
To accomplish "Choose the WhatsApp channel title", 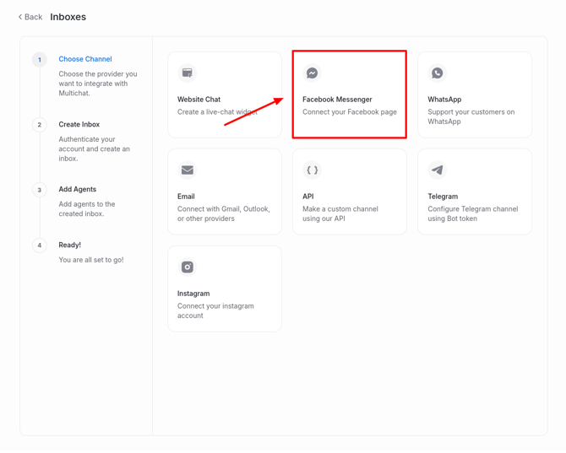I will point(444,100).
